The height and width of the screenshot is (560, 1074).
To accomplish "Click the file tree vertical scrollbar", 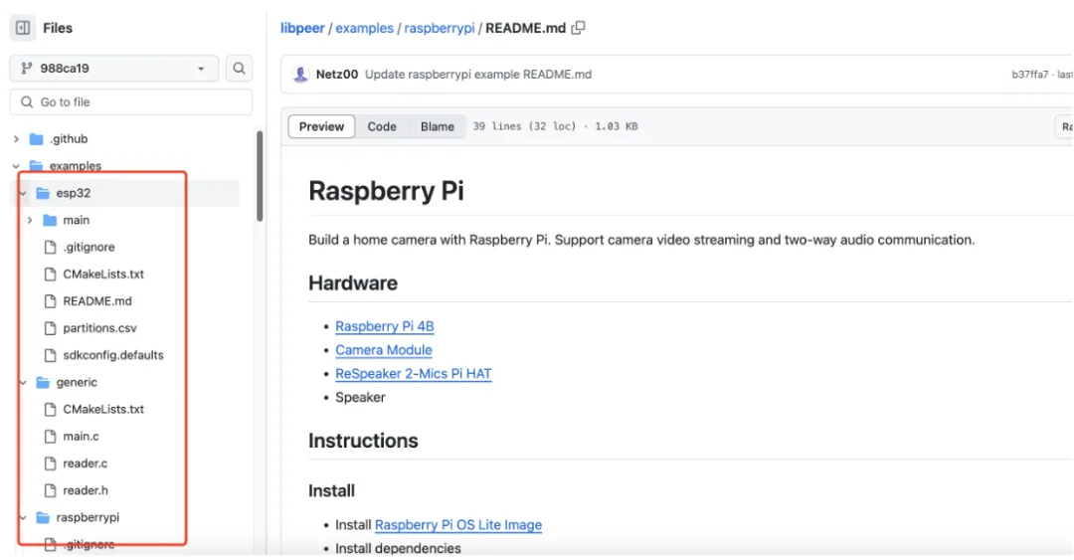I will [260, 176].
